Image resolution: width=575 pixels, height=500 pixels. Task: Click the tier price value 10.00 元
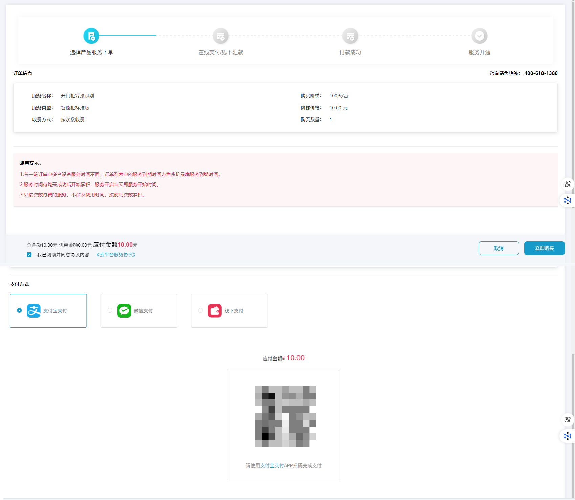(x=338, y=108)
